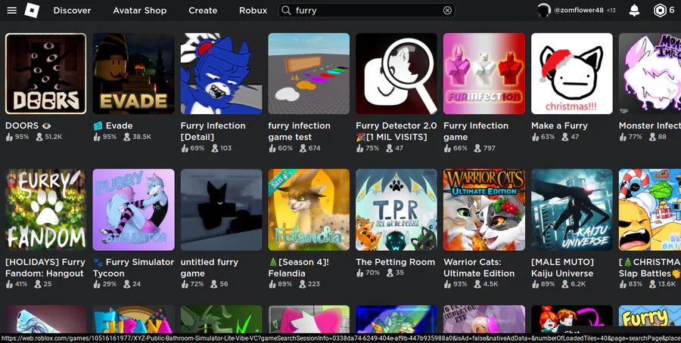This screenshot has width=681, height=343.
Task: Open the Slap Battles thumbnail
Action: 650,210
